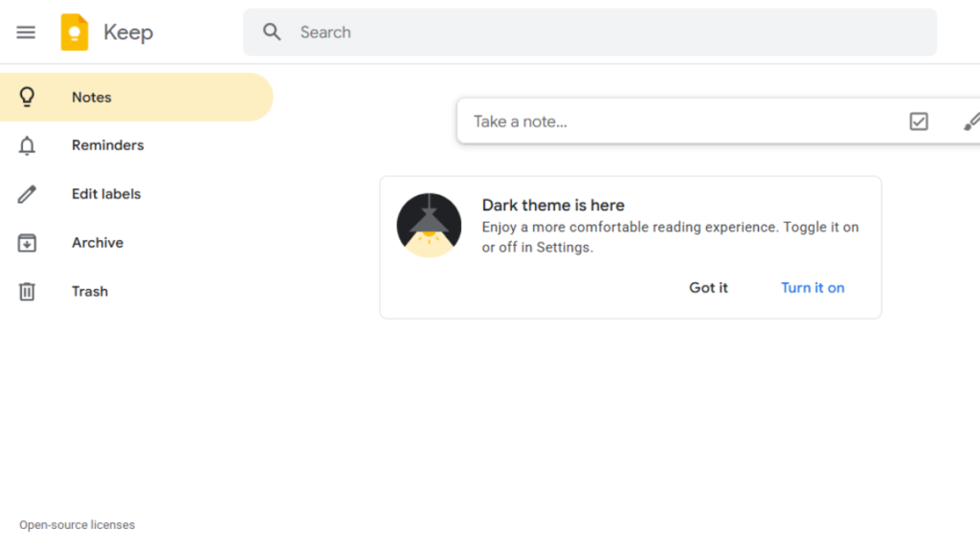Click the search magnifier icon
This screenshot has height=551, width=980.
272,32
